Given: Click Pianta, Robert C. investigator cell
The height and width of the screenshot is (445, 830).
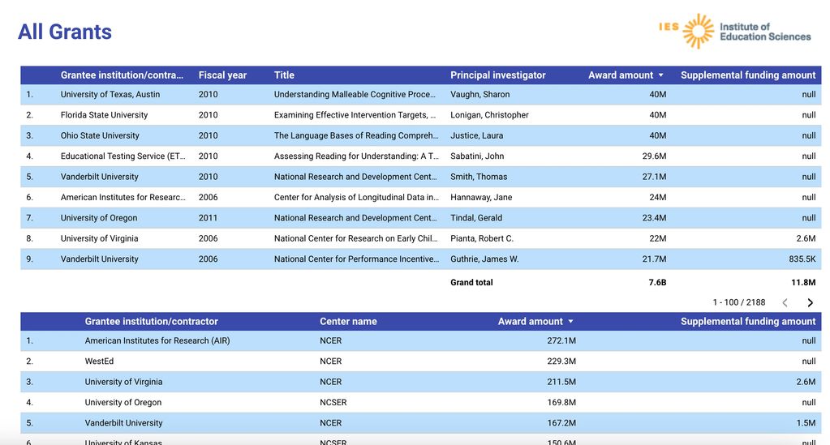Looking at the screenshot, I should 482,239.
